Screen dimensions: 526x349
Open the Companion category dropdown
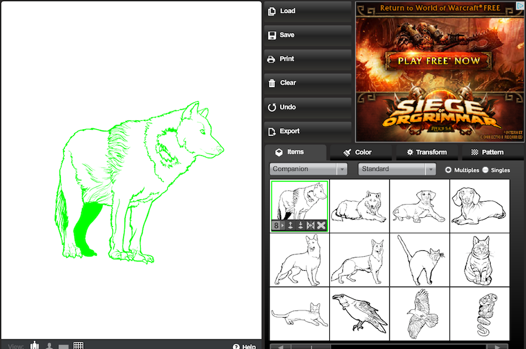coord(308,169)
